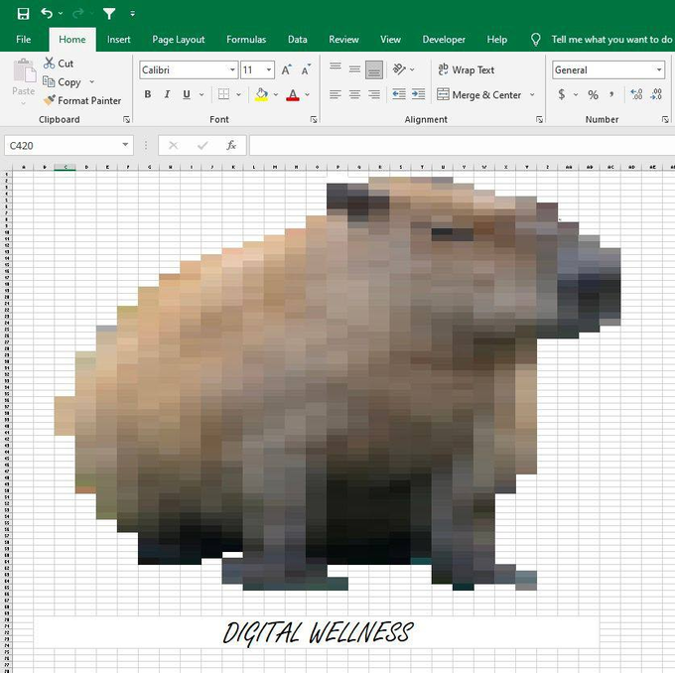The image size is (675, 673).
Task: Click Decrease Font Size icon
Action: 306,69
